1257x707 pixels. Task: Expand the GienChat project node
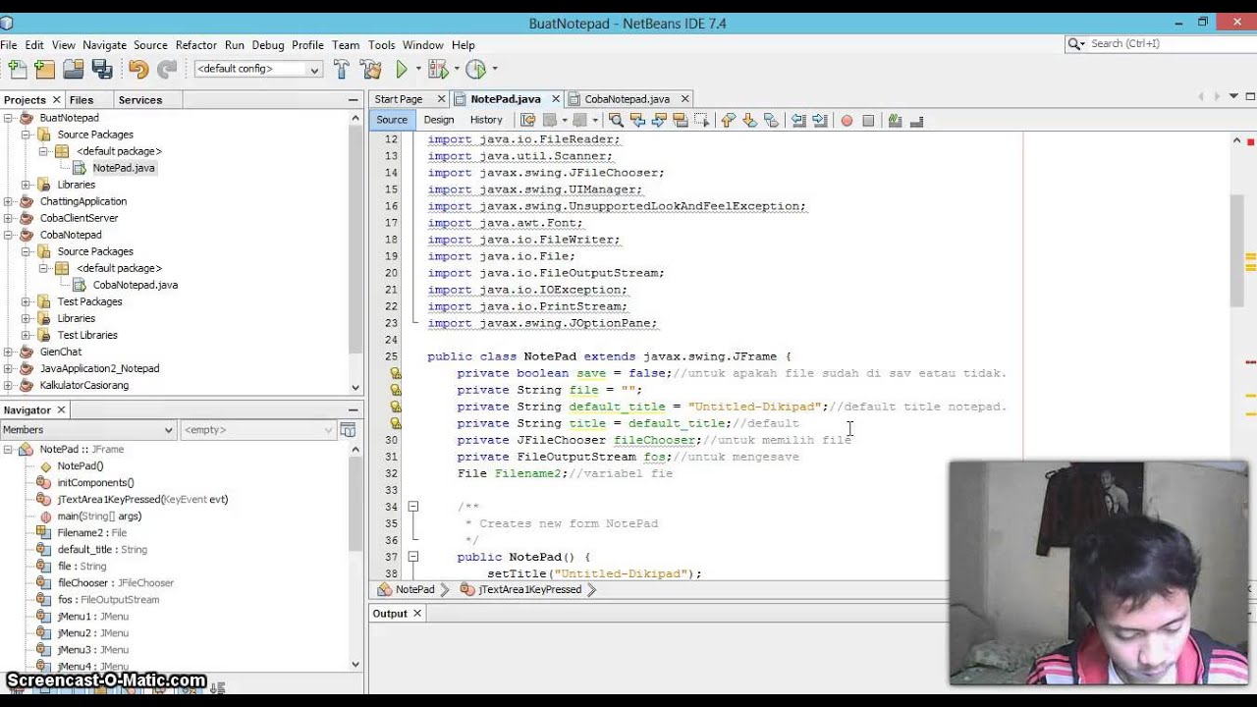click(x=9, y=352)
